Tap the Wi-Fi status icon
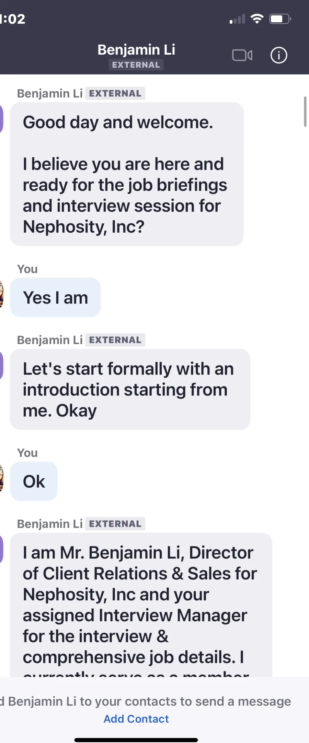Screen dimensions: 309x743 coord(257,19)
